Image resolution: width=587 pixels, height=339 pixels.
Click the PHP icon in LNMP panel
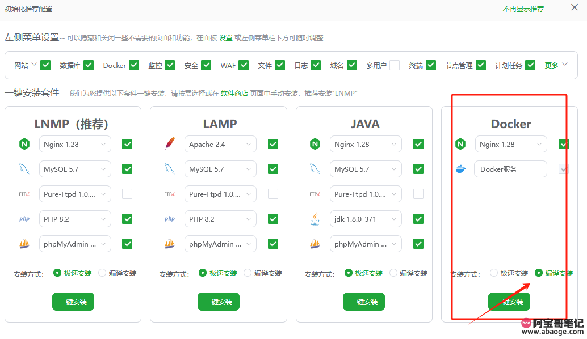point(24,219)
